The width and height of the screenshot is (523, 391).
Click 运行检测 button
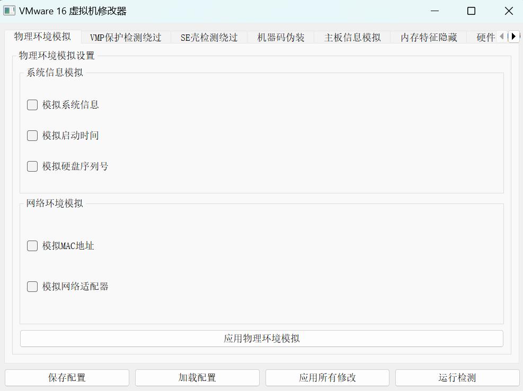click(457, 378)
